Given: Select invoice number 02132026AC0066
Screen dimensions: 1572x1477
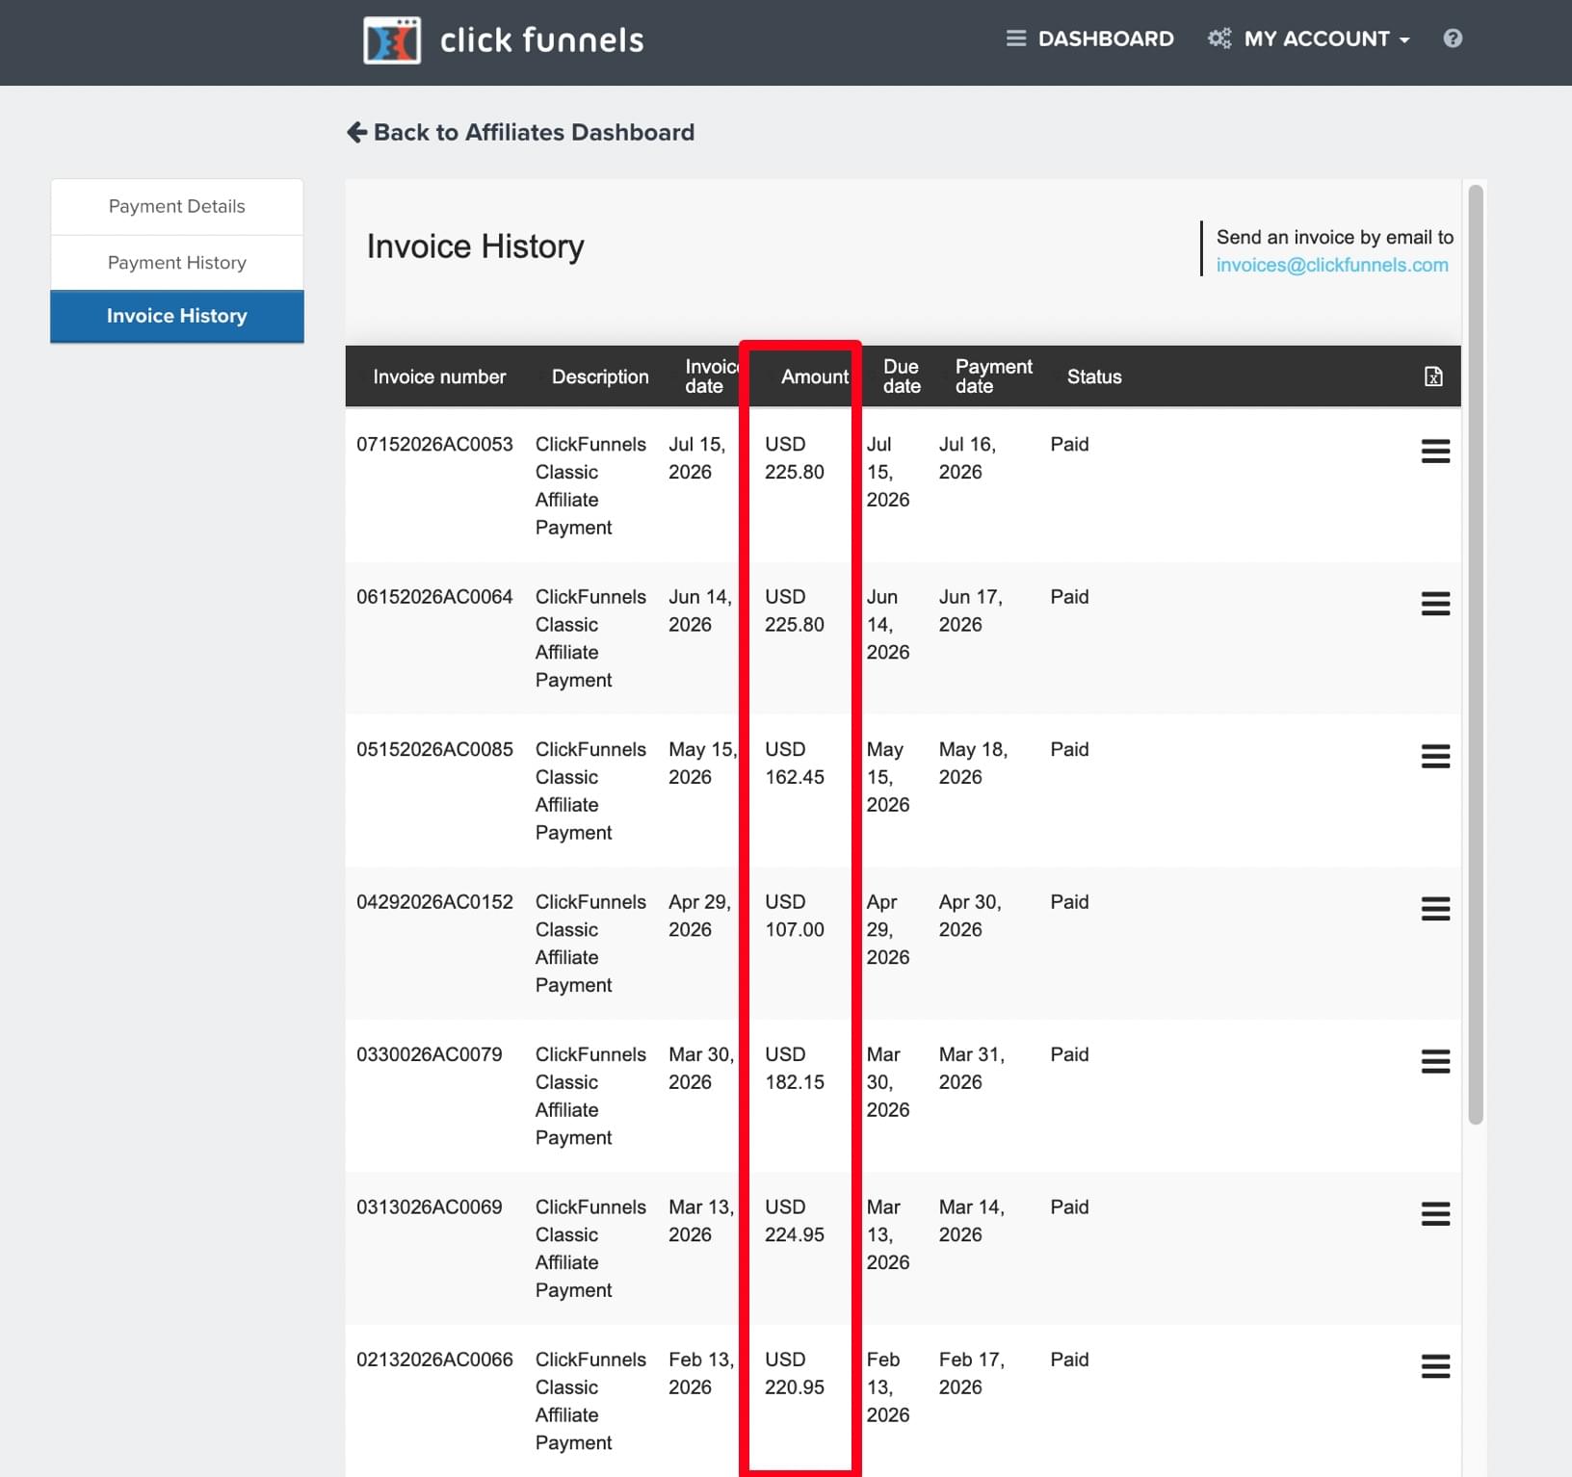Looking at the screenshot, I should pyautogui.click(x=434, y=1360).
